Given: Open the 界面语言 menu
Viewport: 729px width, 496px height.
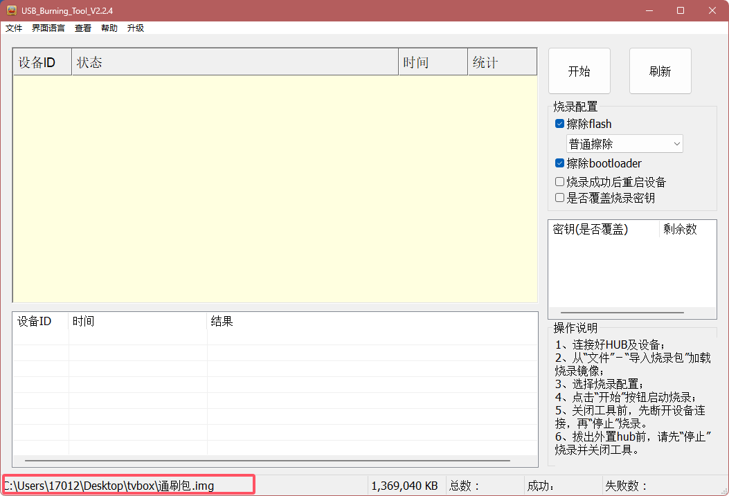Looking at the screenshot, I should [x=48, y=28].
